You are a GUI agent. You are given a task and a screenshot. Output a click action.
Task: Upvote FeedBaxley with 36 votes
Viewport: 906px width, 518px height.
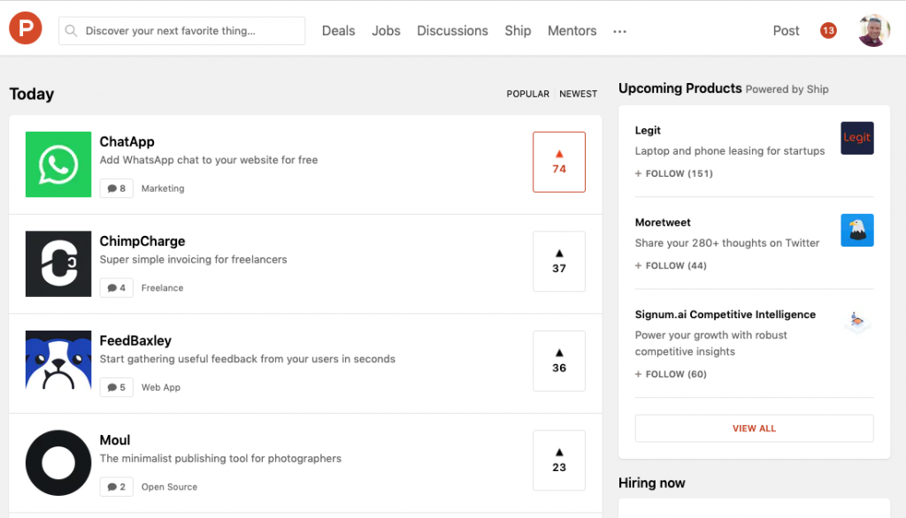559,361
